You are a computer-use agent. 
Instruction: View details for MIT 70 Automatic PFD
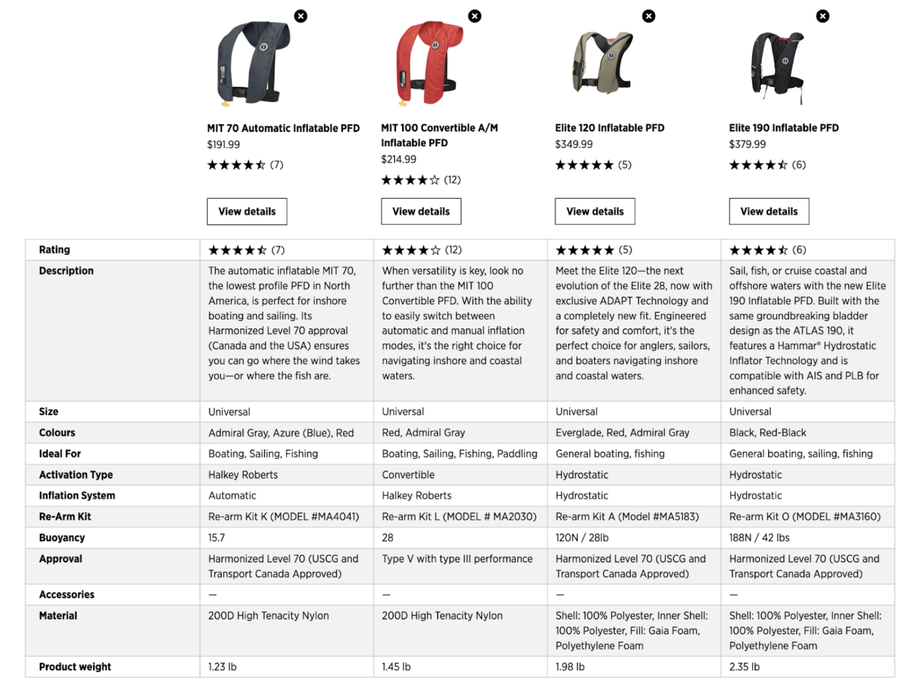[x=247, y=212]
